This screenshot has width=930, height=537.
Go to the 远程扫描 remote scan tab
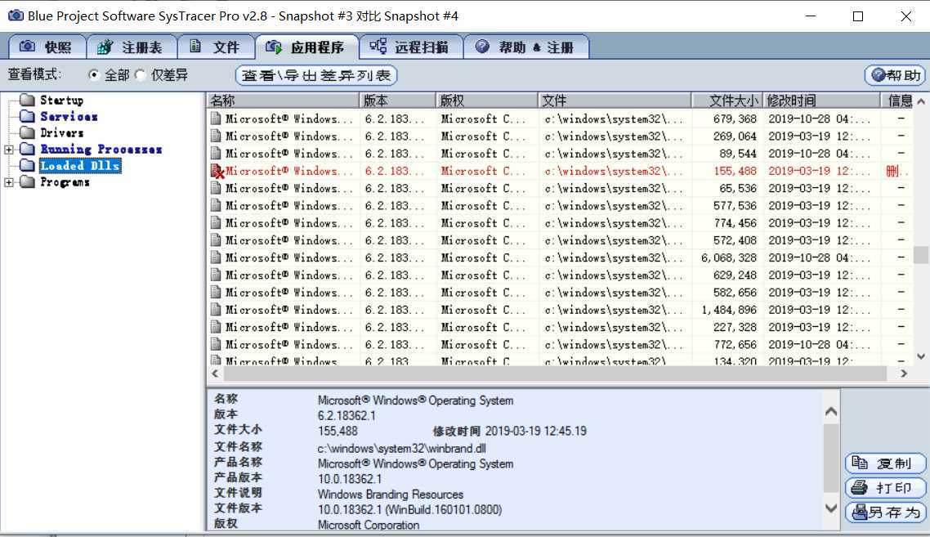pos(410,47)
